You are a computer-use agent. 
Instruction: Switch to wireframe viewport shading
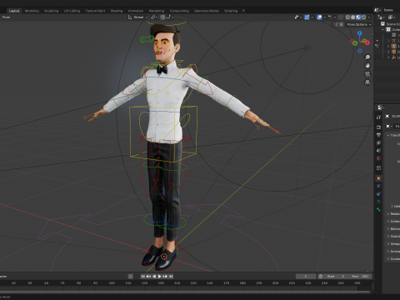pos(347,17)
